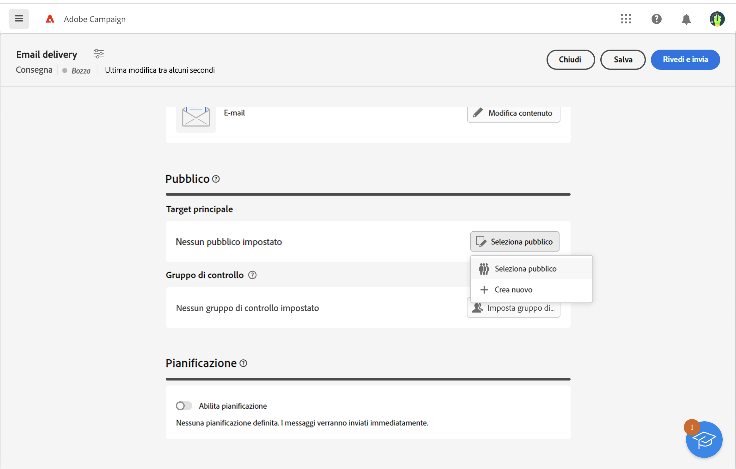Save the delivery with Salva

pyautogui.click(x=623, y=59)
